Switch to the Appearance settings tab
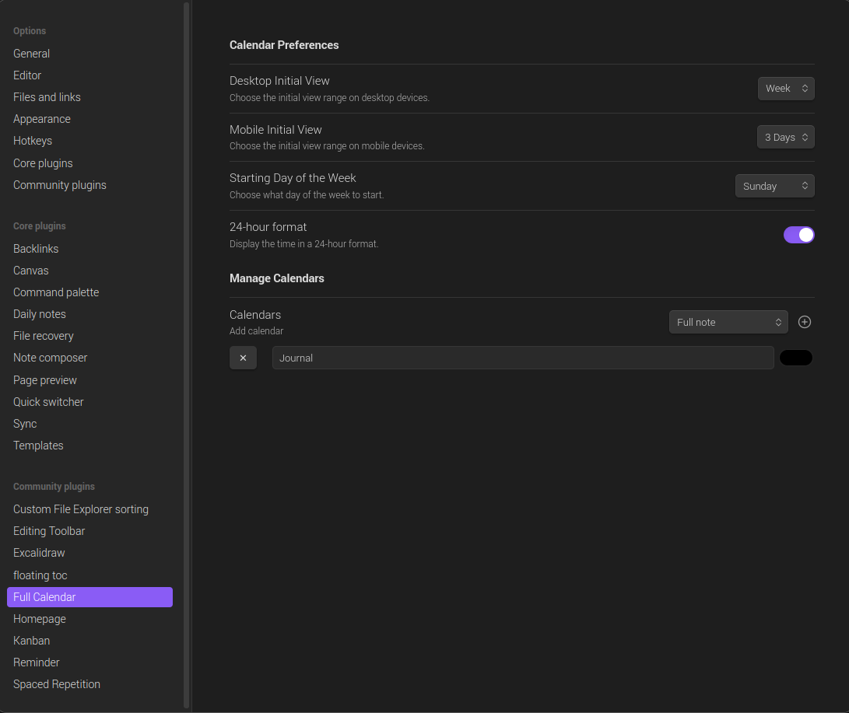The width and height of the screenshot is (849, 713). click(42, 119)
